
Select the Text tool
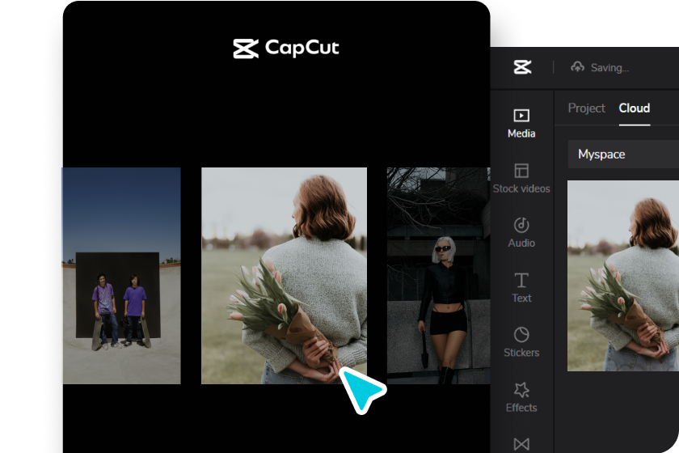pos(521,288)
